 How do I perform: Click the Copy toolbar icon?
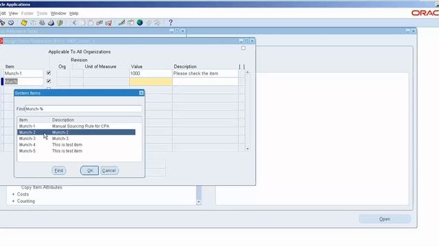[x=82, y=23]
